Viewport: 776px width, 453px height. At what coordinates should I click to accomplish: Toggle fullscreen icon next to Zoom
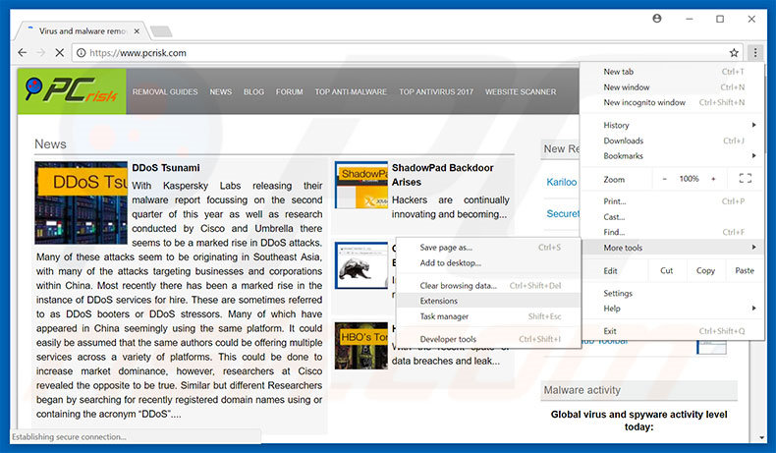pos(746,179)
